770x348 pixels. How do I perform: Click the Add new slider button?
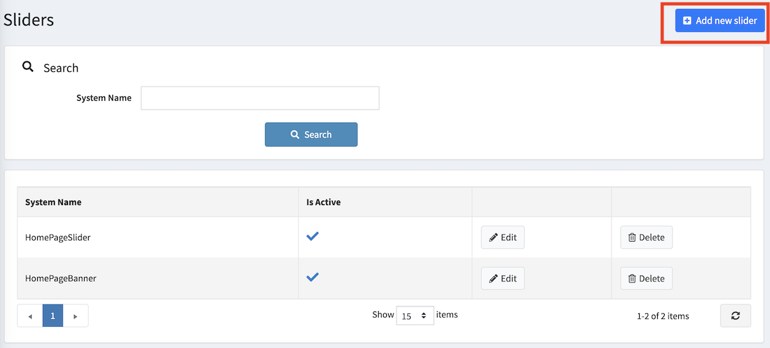coord(720,21)
